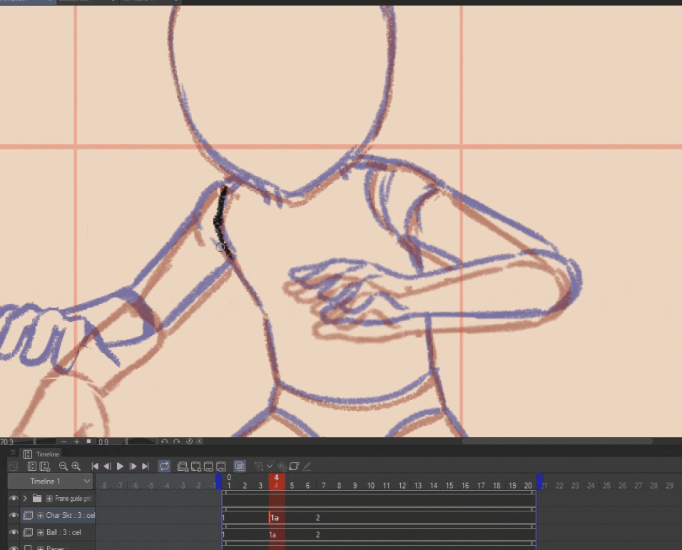Click the new timeline icon
The width and height of the screenshot is (682, 550).
(45, 467)
